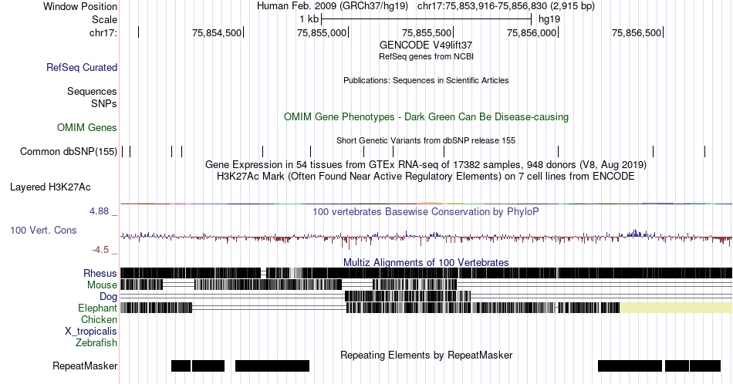Click the RefSeq Curated track label

pos(81,67)
